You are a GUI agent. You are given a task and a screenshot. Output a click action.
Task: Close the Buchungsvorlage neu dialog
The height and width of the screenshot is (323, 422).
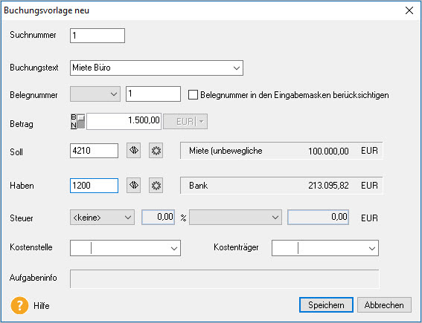409,10
